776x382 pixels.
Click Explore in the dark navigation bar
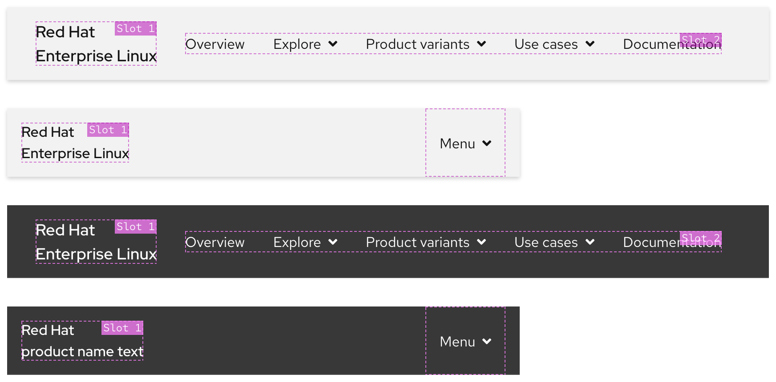click(x=297, y=242)
